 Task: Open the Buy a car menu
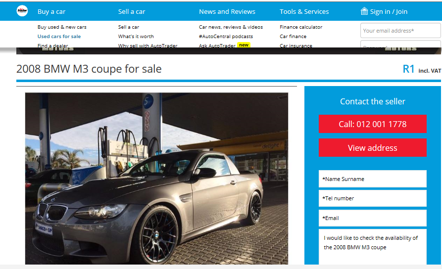(x=51, y=11)
